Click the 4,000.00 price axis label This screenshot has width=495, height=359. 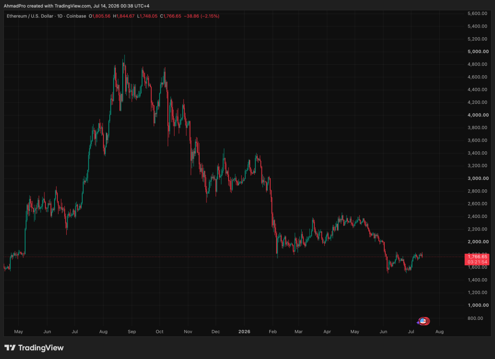pos(478,115)
